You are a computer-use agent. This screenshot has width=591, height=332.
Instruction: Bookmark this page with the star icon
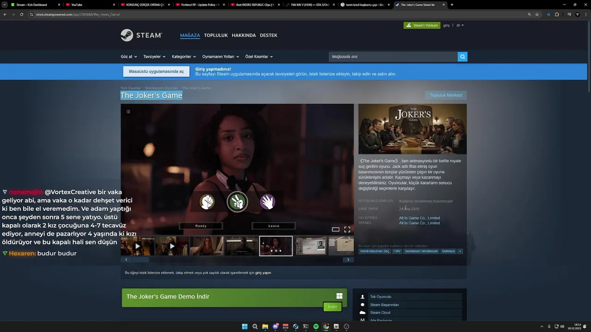click(x=537, y=14)
